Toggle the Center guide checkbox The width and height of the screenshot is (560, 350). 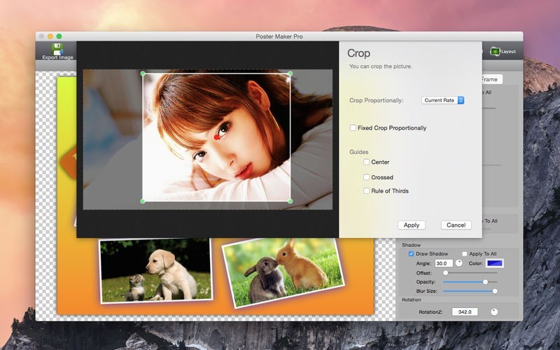pyautogui.click(x=367, y=162)
